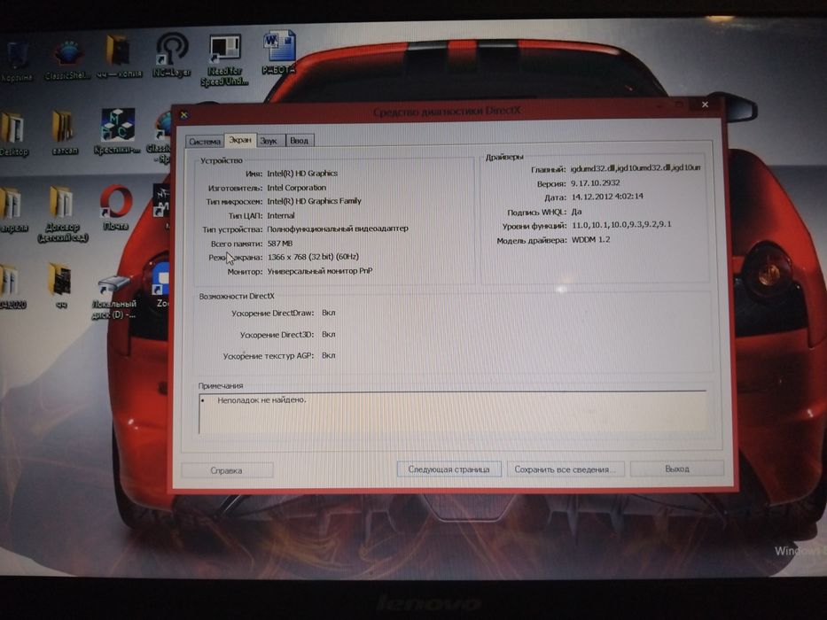
Task: Launch the Zoom desktop shortcut
Action: coord(161,285)
